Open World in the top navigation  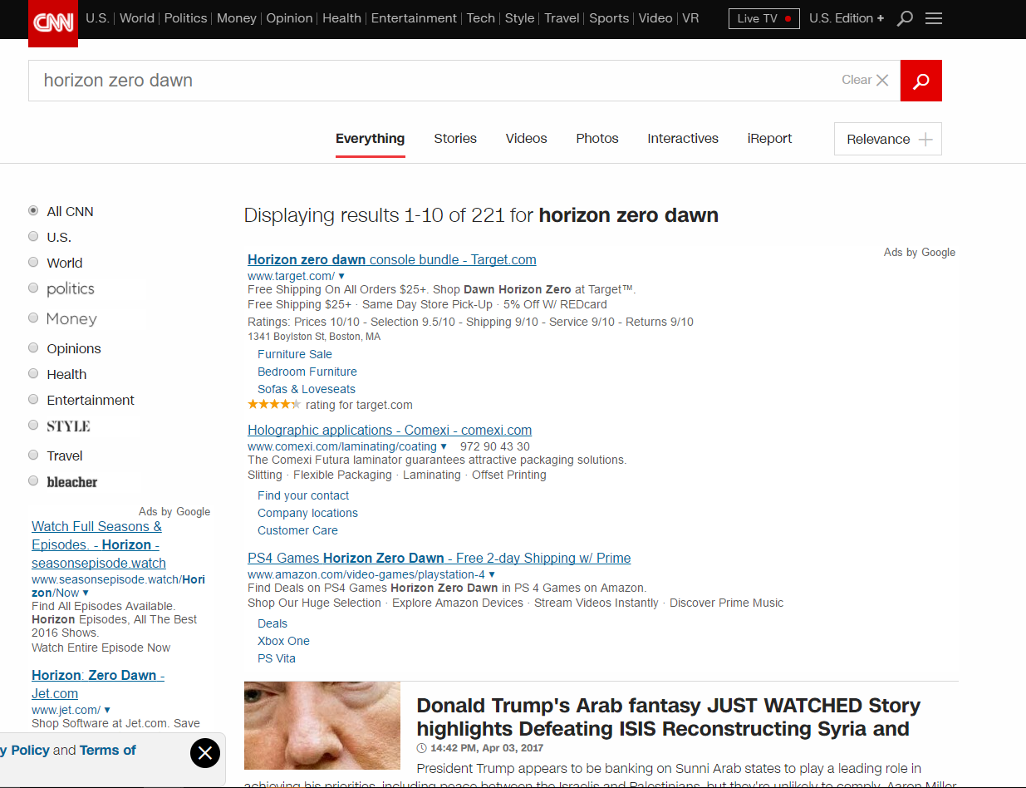137,18
